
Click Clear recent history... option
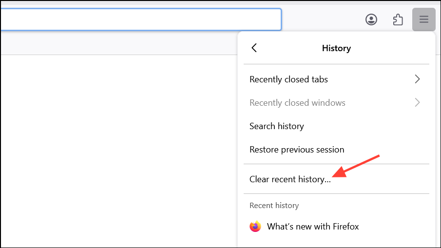tap(290, 179)
